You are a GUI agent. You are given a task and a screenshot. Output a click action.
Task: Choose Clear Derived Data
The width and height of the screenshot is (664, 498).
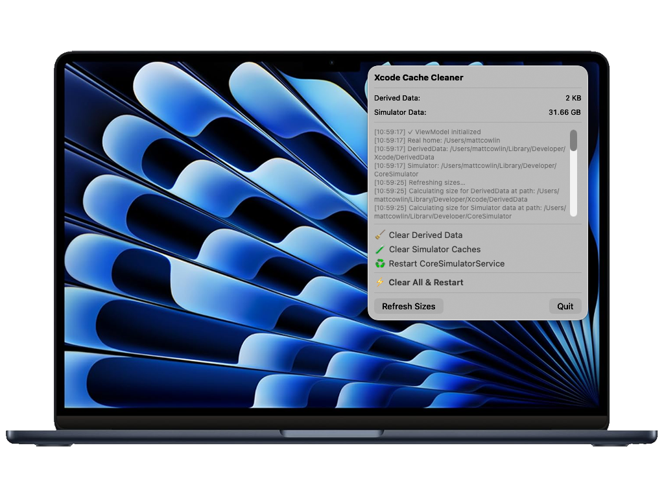(x=425, y=235)
